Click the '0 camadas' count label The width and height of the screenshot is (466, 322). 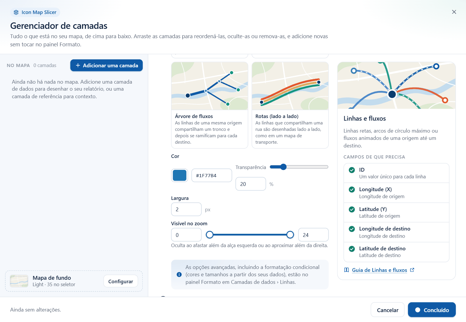click(45, 65)
